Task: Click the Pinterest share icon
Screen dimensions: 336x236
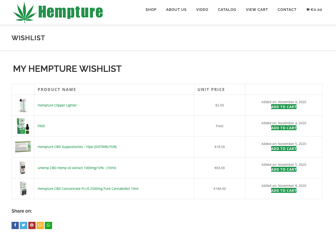Action: 32,225
